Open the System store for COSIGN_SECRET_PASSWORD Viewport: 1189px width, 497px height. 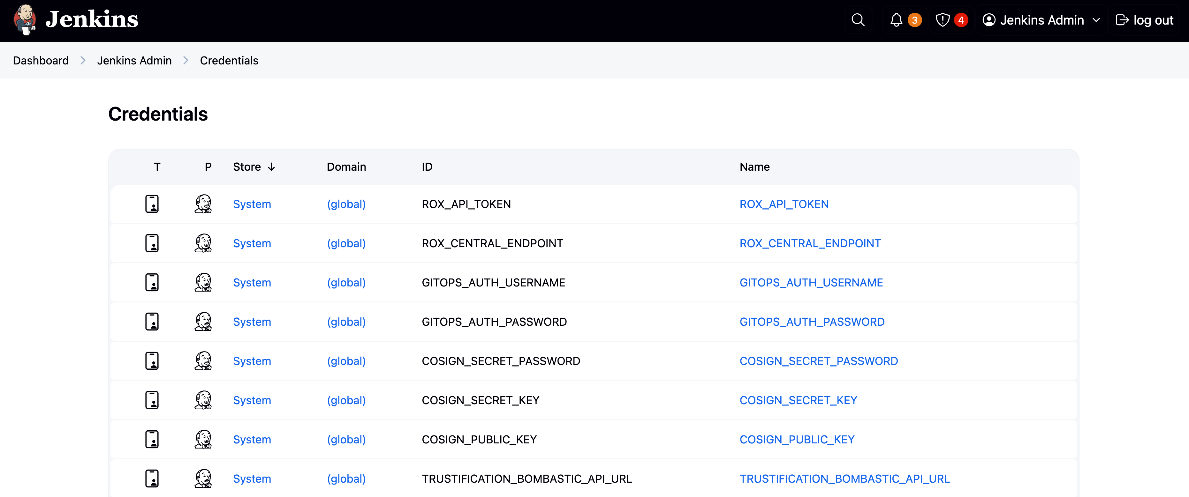tap(252, 361)
